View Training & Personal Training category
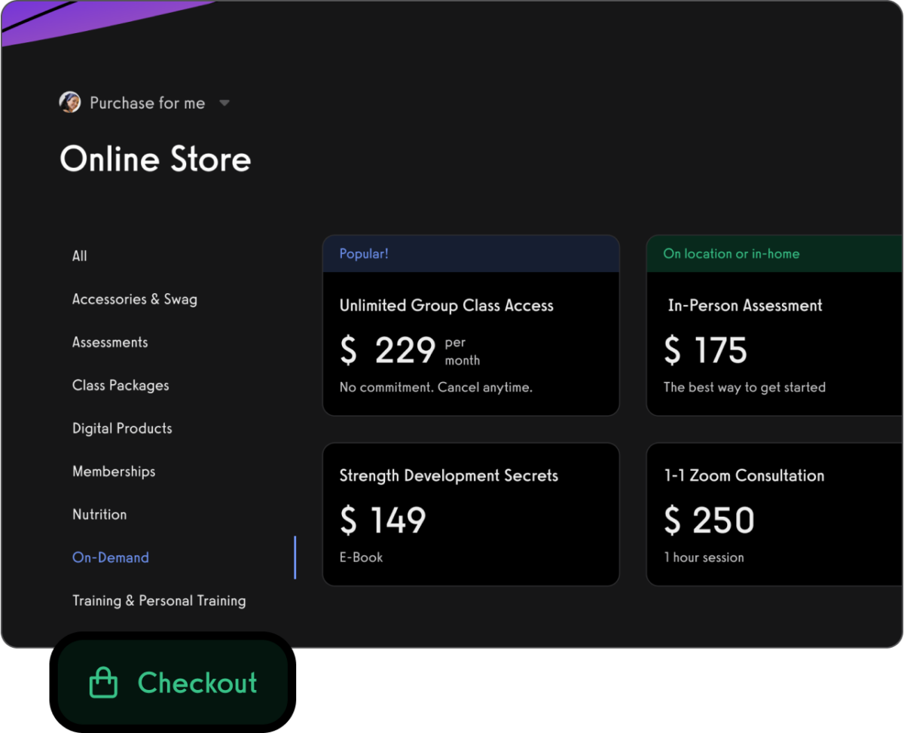The width and height of the screenshot is (904, 733). (x=159, y=600)
